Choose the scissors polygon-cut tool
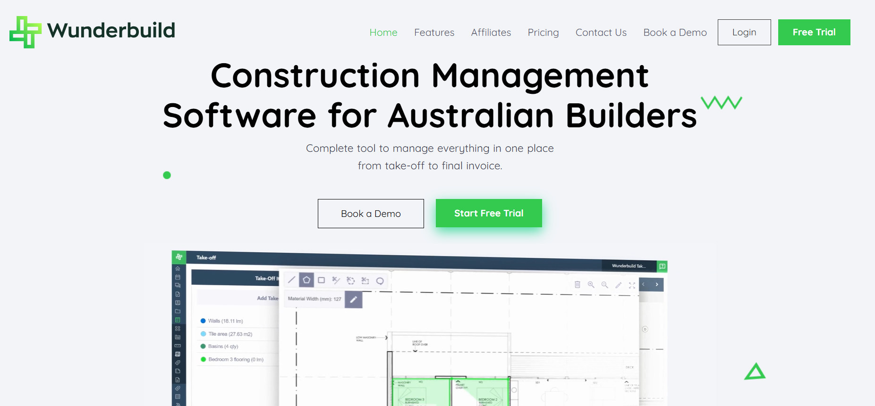Screen dimensions: 875x406 [x=351, y=281]
